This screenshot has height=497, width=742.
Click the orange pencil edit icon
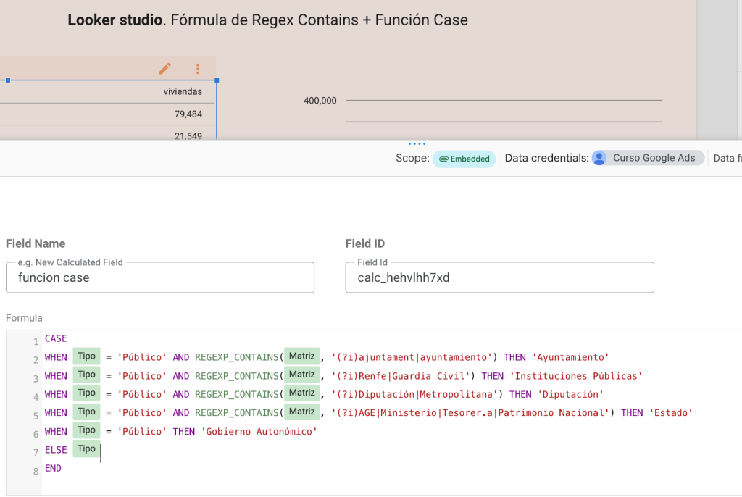point(164,69)
